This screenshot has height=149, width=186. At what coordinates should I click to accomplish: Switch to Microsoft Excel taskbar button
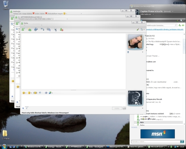[157, 147]
